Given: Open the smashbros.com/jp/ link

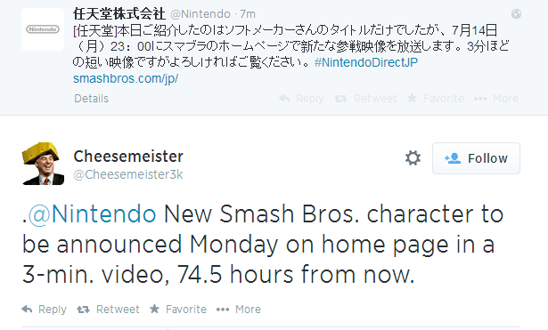Looking at the screenshot, I should [126, 78].
